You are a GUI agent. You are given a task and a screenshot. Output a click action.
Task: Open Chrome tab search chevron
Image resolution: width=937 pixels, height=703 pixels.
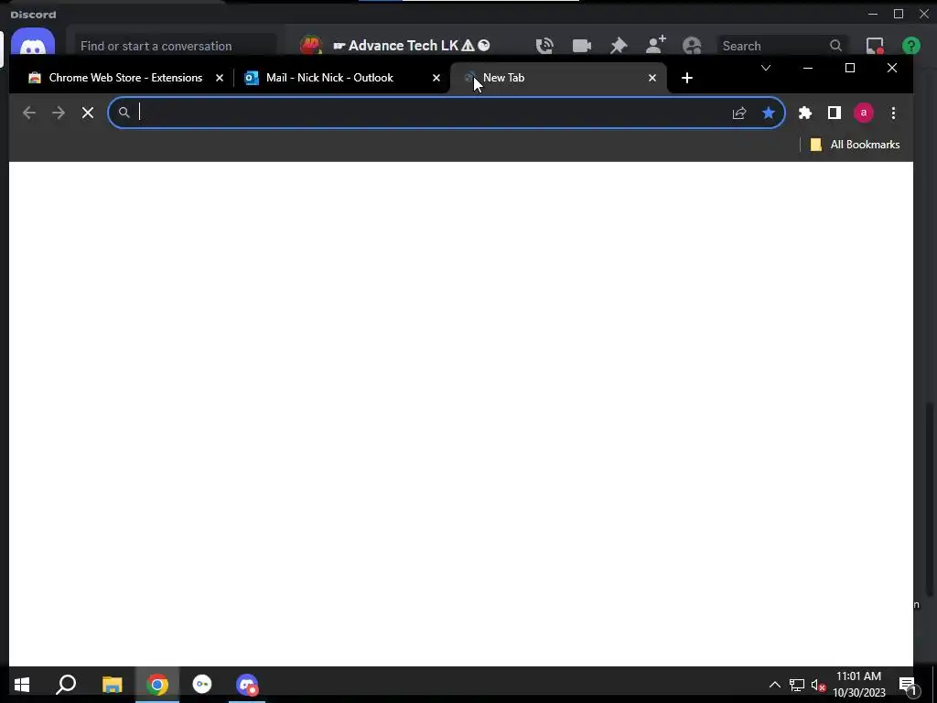click(766, 68)
